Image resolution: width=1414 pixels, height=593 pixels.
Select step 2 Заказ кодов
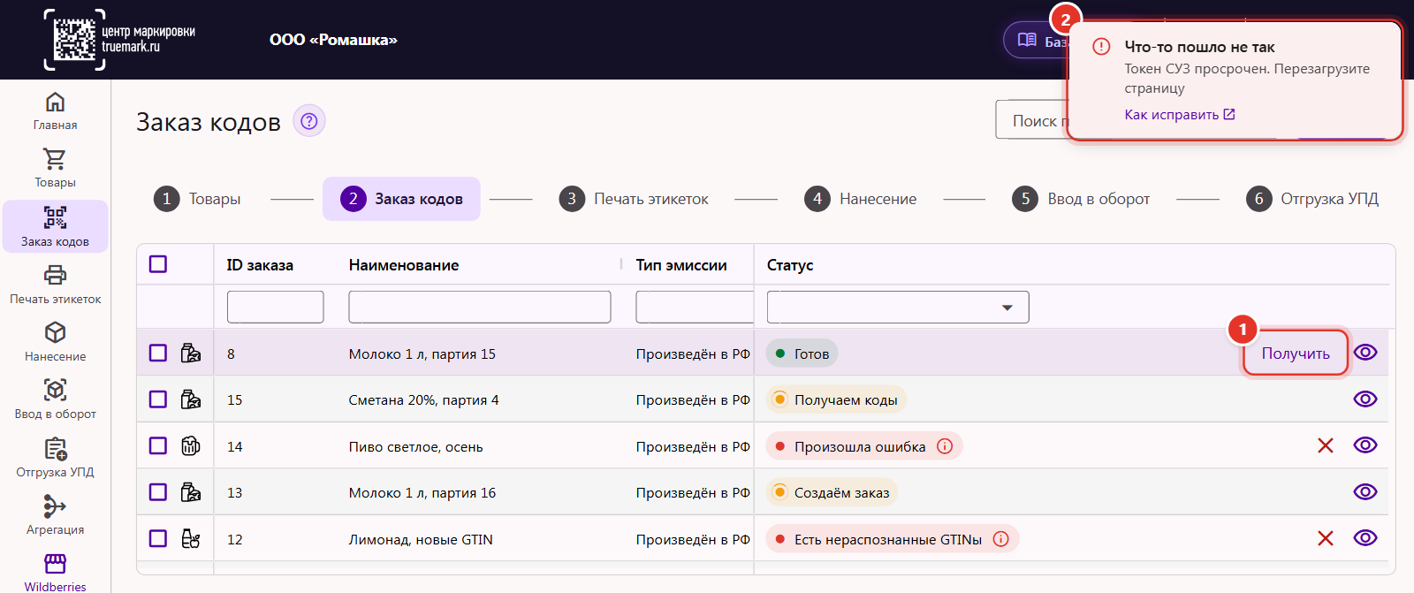pyautogui.click(x=401, y=199)
